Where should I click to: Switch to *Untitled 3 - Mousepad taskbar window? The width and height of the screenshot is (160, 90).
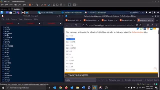tap(96, 12)
